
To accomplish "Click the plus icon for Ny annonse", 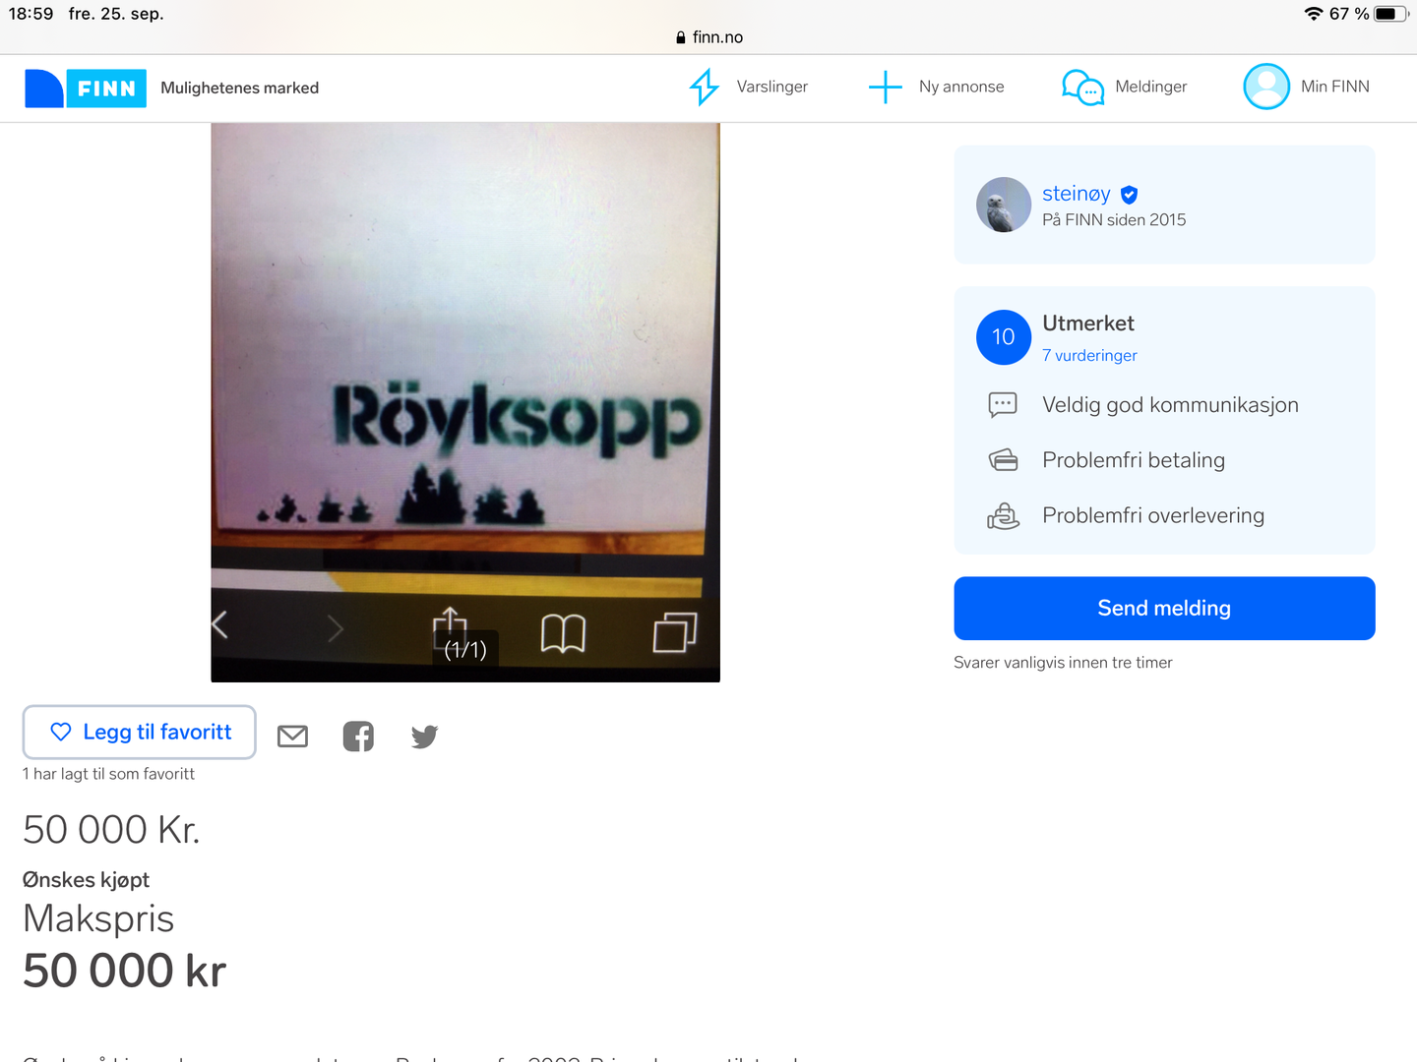I will pos(885,87).
